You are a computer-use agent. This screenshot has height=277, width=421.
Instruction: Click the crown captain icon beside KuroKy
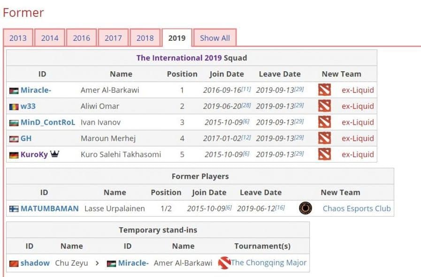click(54, 154)
